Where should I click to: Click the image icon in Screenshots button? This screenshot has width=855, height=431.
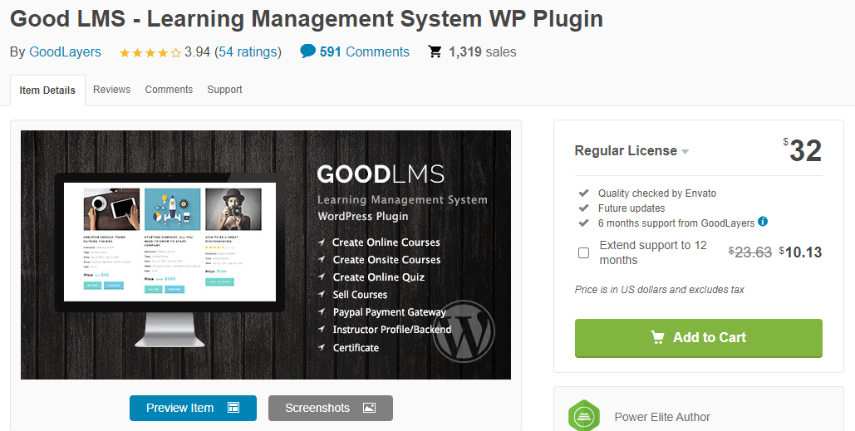click(369, 408)
